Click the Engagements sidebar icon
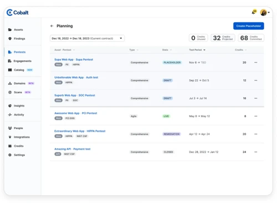 coord(10,61)
